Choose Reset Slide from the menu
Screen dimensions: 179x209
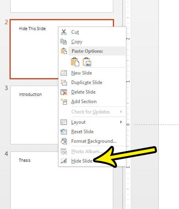coord(92,132)
